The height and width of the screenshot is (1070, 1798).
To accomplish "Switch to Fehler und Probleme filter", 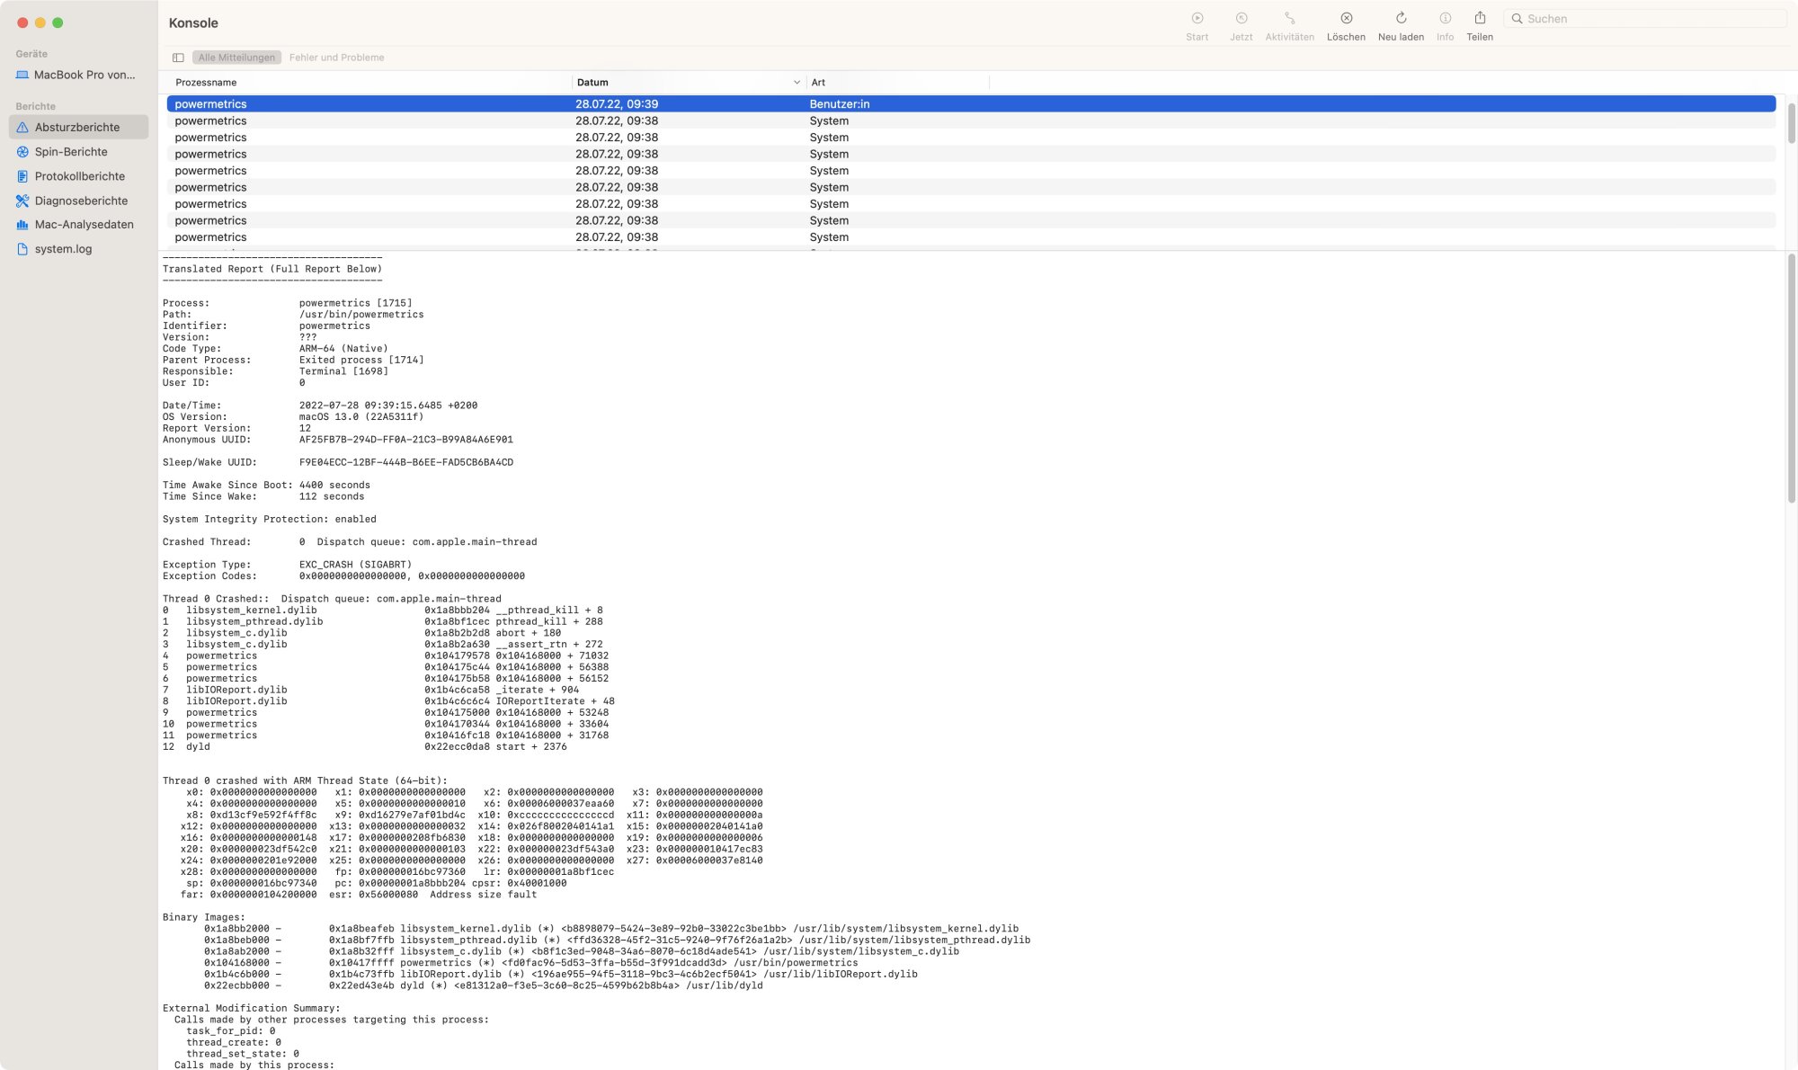I will [336, 58].
